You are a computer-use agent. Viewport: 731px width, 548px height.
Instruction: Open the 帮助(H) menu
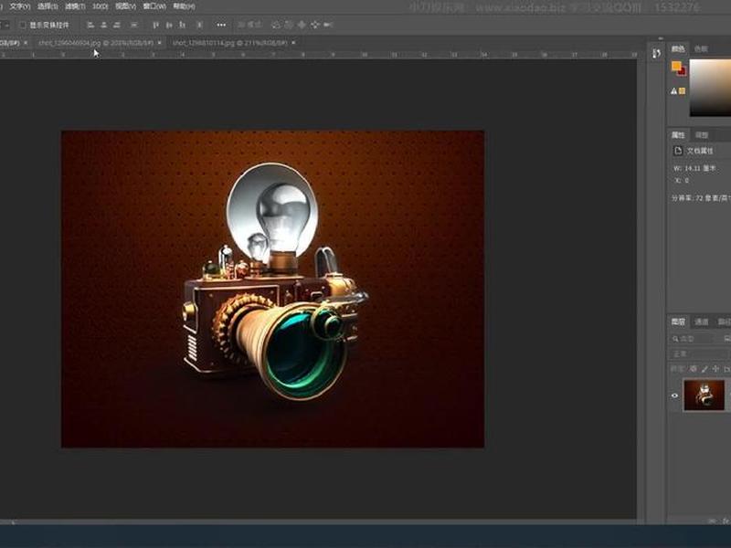[x=184, y=6]
